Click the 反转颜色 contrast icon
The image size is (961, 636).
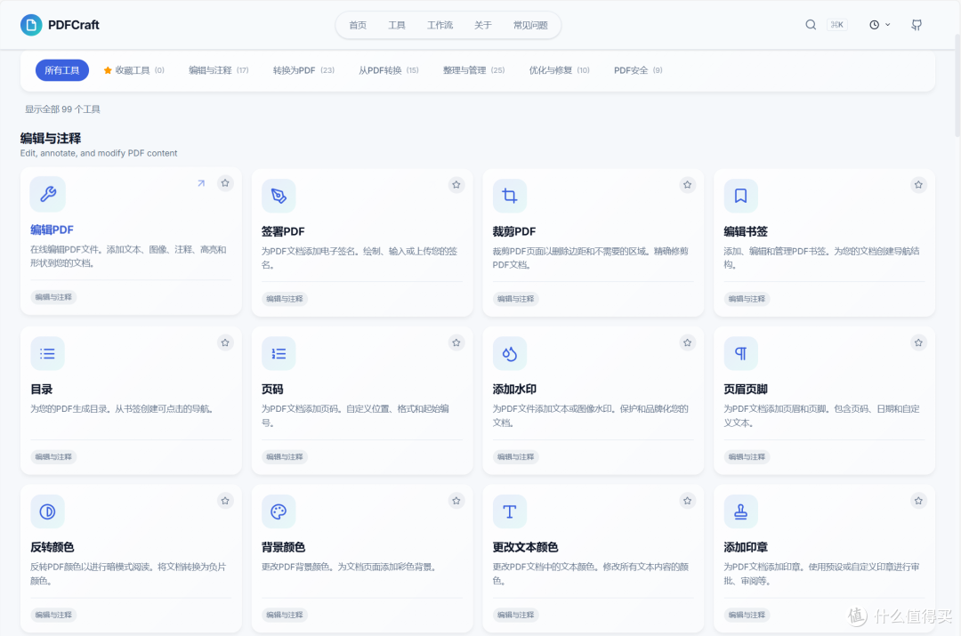pyautogui.click(x=48, y=511)
